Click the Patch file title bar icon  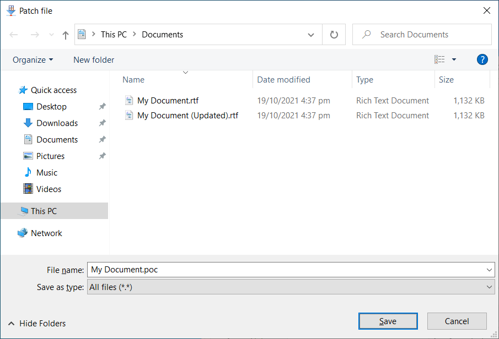pos(11,11)
